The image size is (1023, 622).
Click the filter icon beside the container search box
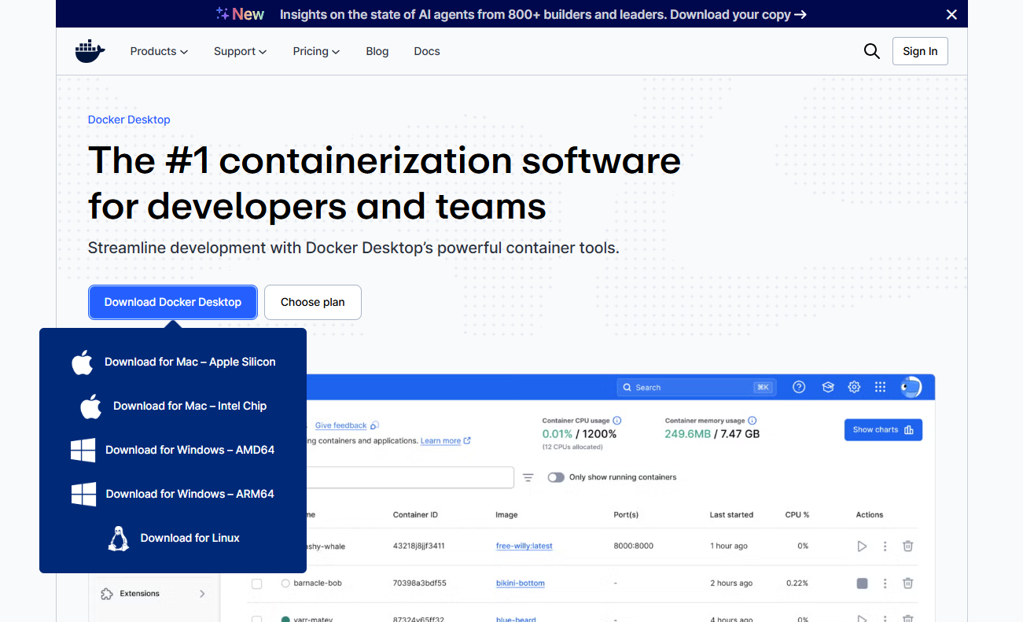[528, 477]
